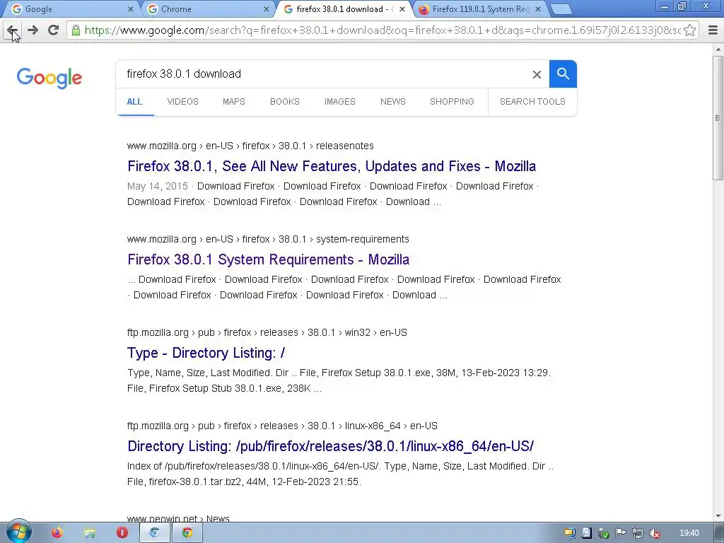Click the scrollbar up arrow
Screen dimensions: 724x543
pyautogui.click(x=718, y=49)
